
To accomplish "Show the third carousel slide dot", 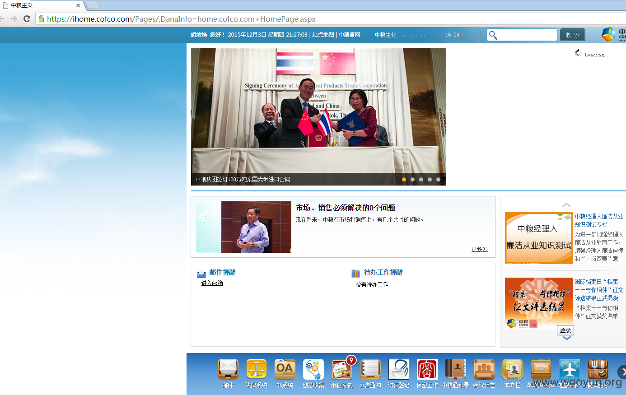I will point(421,179).
